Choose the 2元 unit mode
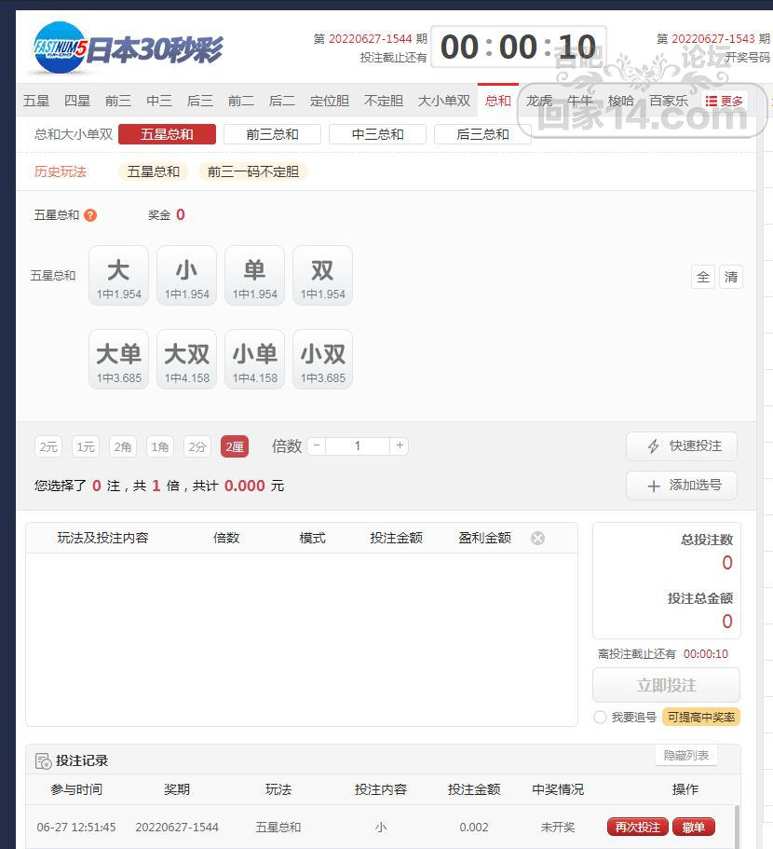The width and height of the screenshot is (773, 849). [x=48, y=446]
